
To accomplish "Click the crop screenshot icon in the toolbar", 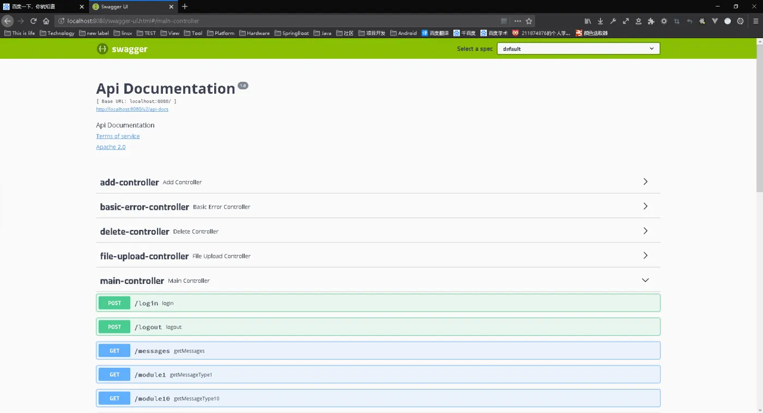I will 677,21.
